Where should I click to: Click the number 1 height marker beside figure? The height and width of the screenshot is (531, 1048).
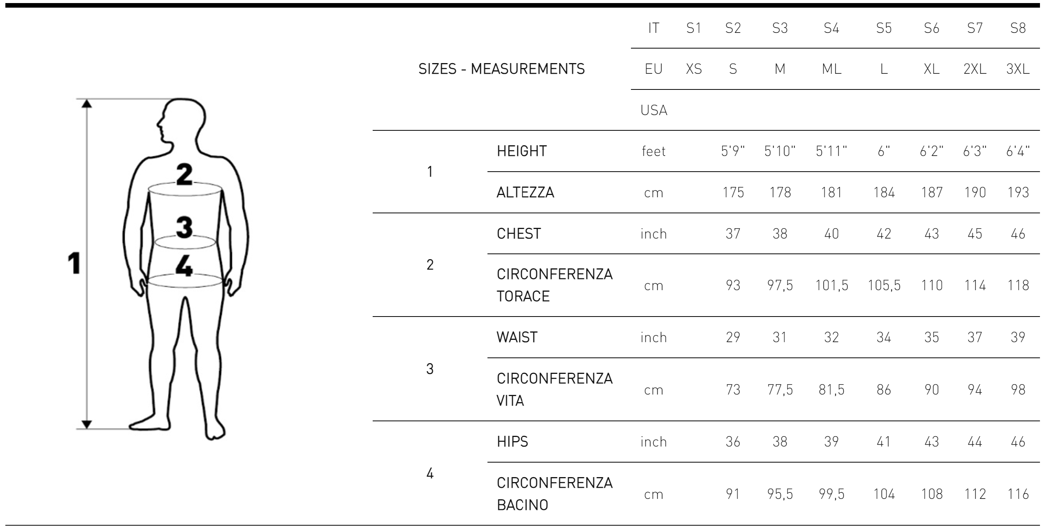point(74,263)
